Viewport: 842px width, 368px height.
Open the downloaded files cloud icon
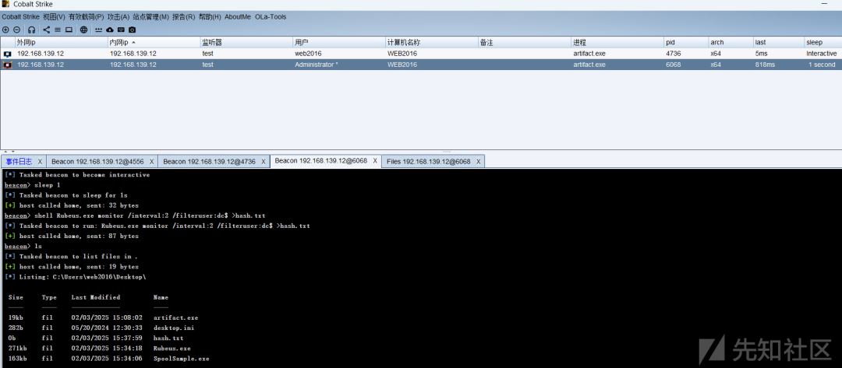pyautogui.click(x=110, y=30)
